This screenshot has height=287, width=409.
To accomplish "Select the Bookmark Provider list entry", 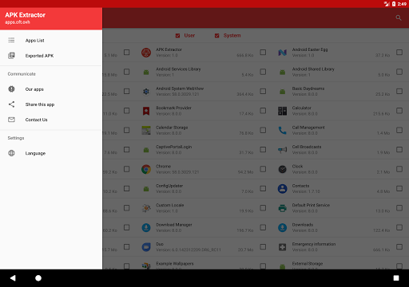I will [197, 111].
